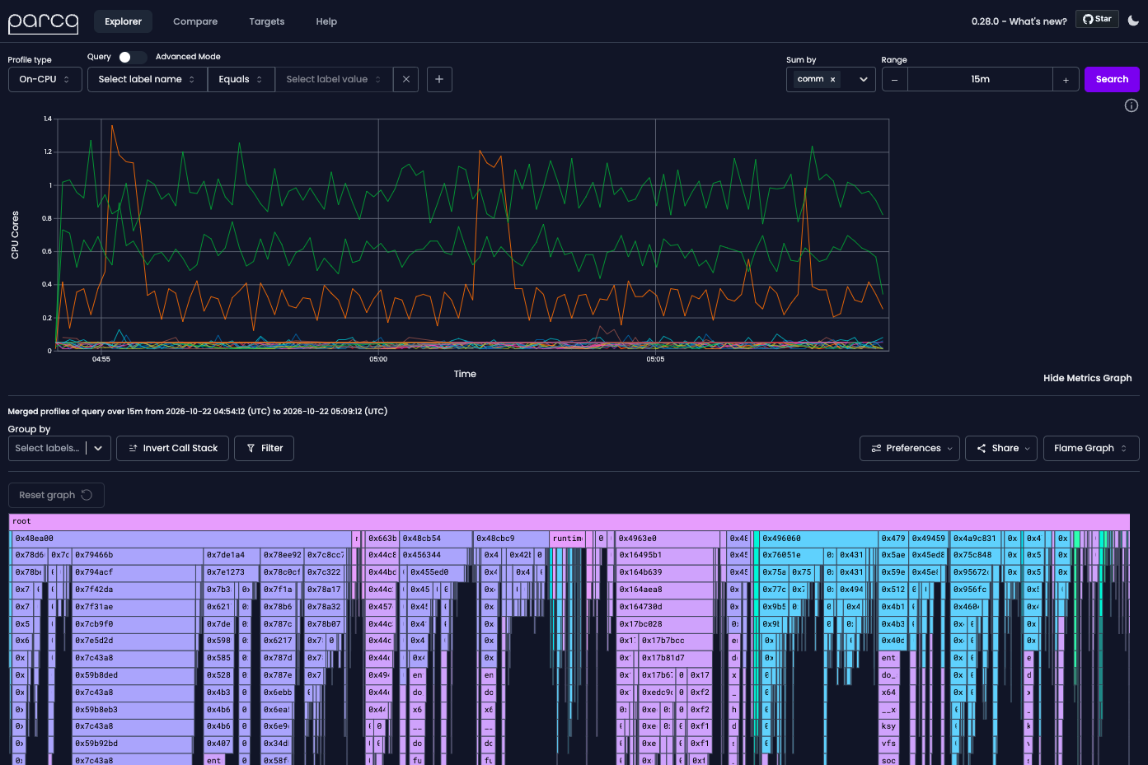The height and width of the screenshot is (765, 1148).
Task: Hide the metrics graph
Action: click(1087, 378)
